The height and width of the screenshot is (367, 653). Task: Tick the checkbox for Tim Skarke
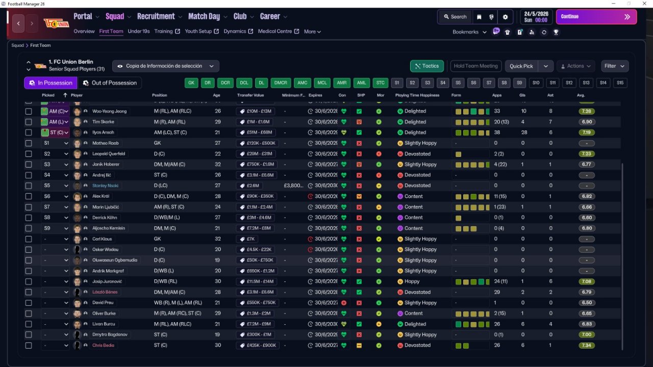(x=29, y=122)
